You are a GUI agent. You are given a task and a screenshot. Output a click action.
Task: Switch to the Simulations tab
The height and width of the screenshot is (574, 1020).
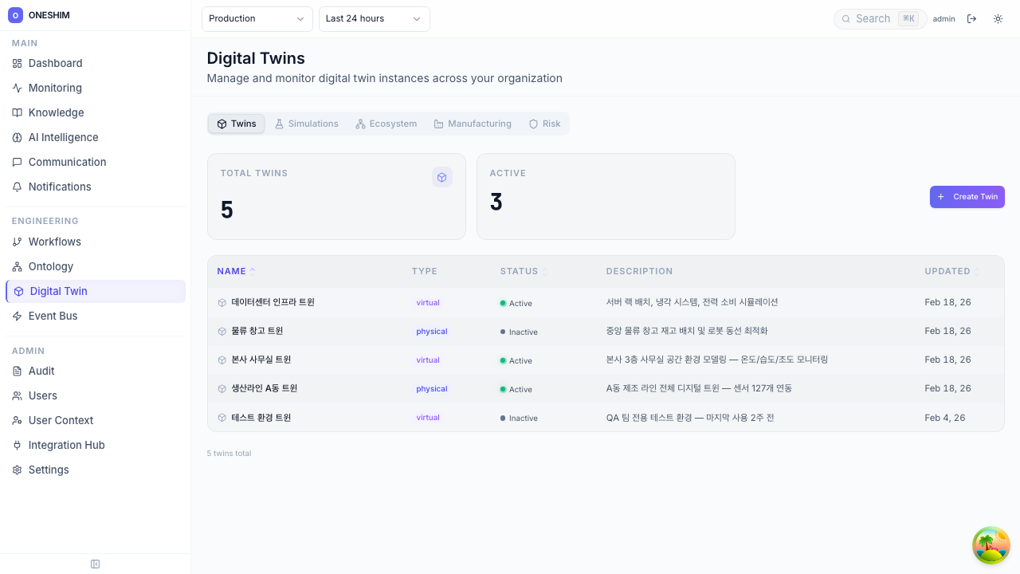point(307,124)
